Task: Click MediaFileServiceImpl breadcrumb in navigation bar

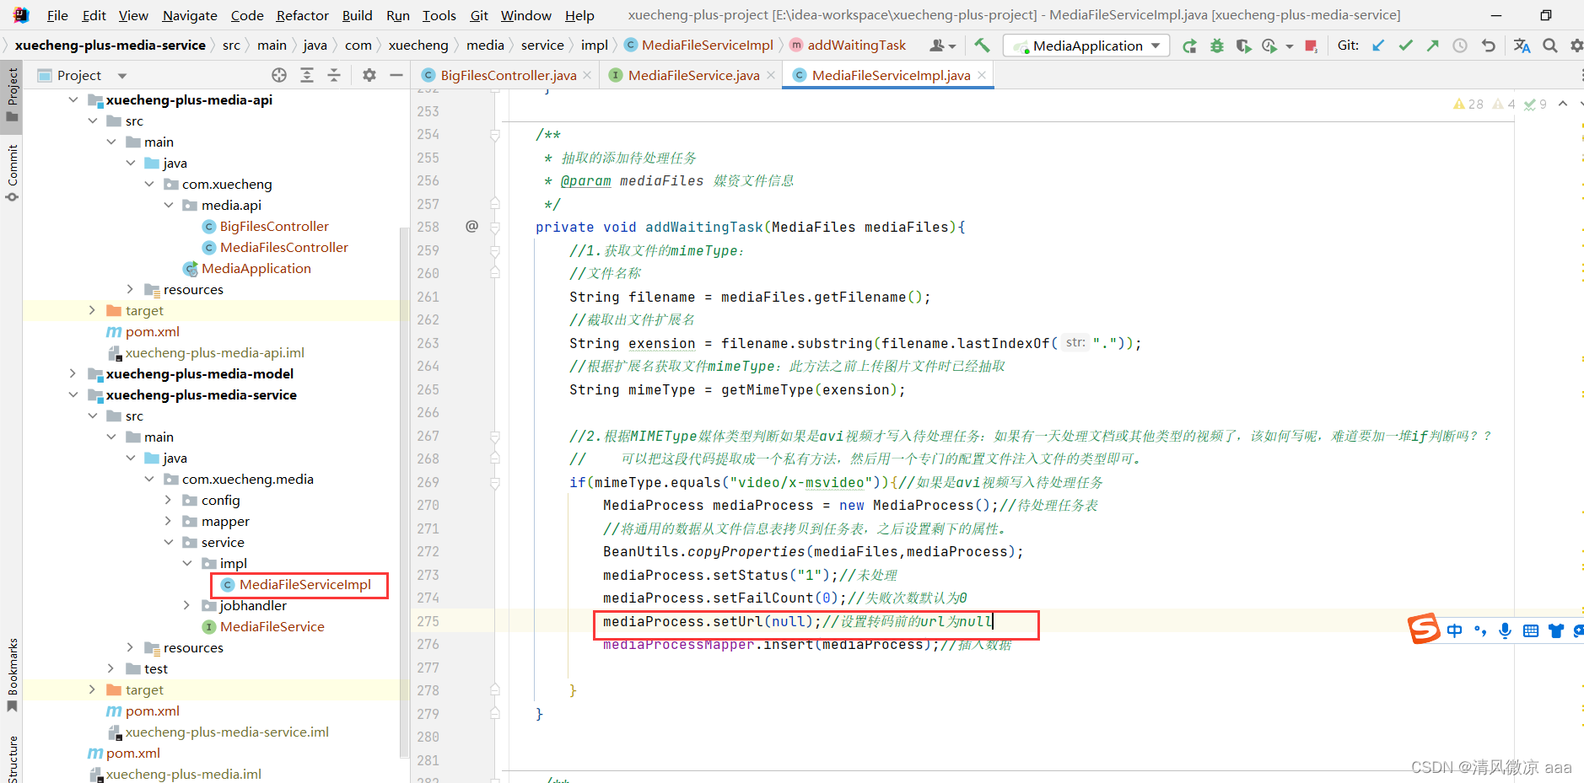Action: [x=698, y=46]
